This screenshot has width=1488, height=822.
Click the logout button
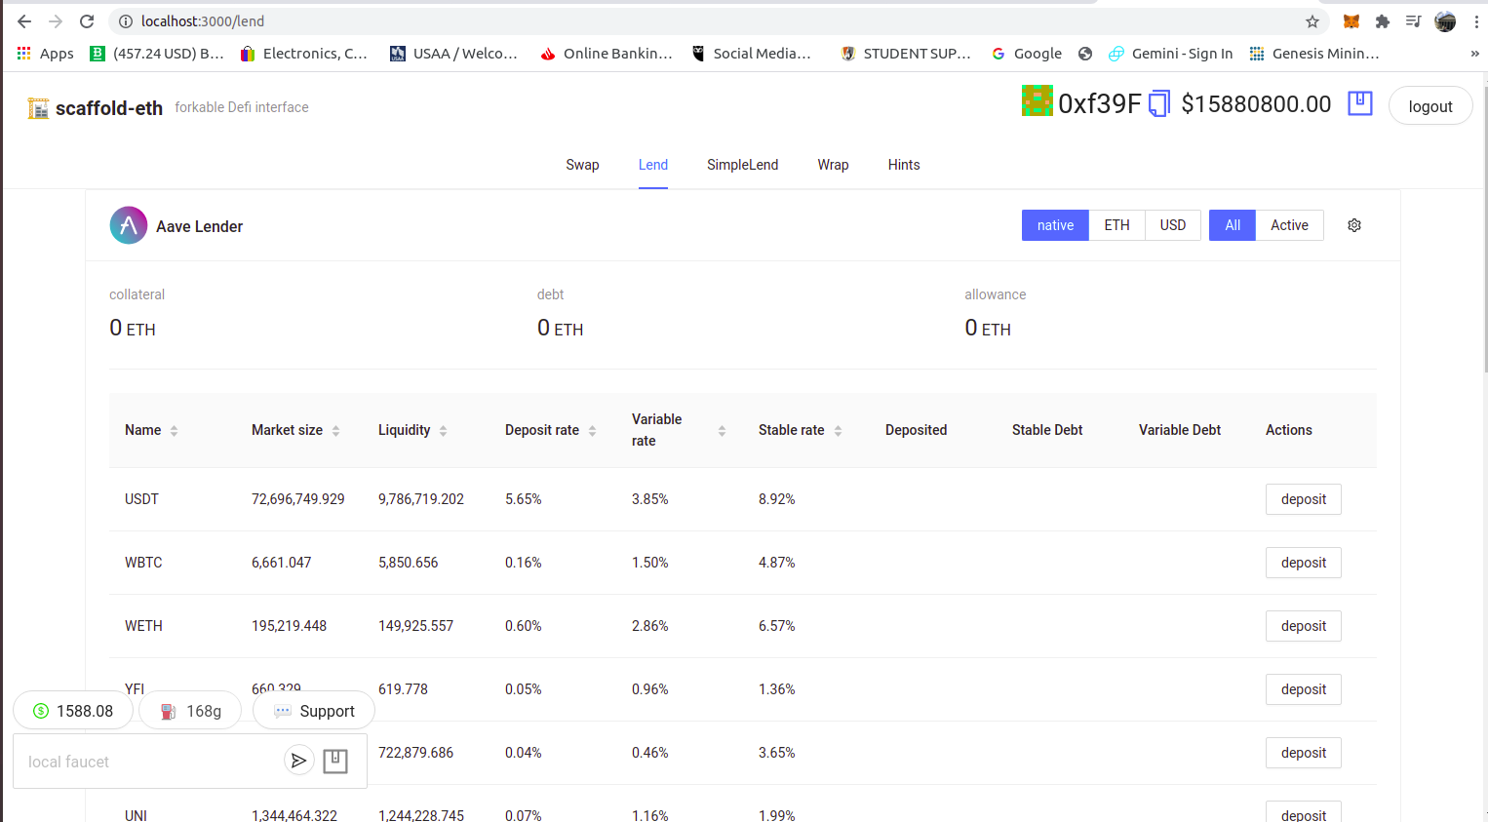pyautogui.click(x=1430, y=106)
